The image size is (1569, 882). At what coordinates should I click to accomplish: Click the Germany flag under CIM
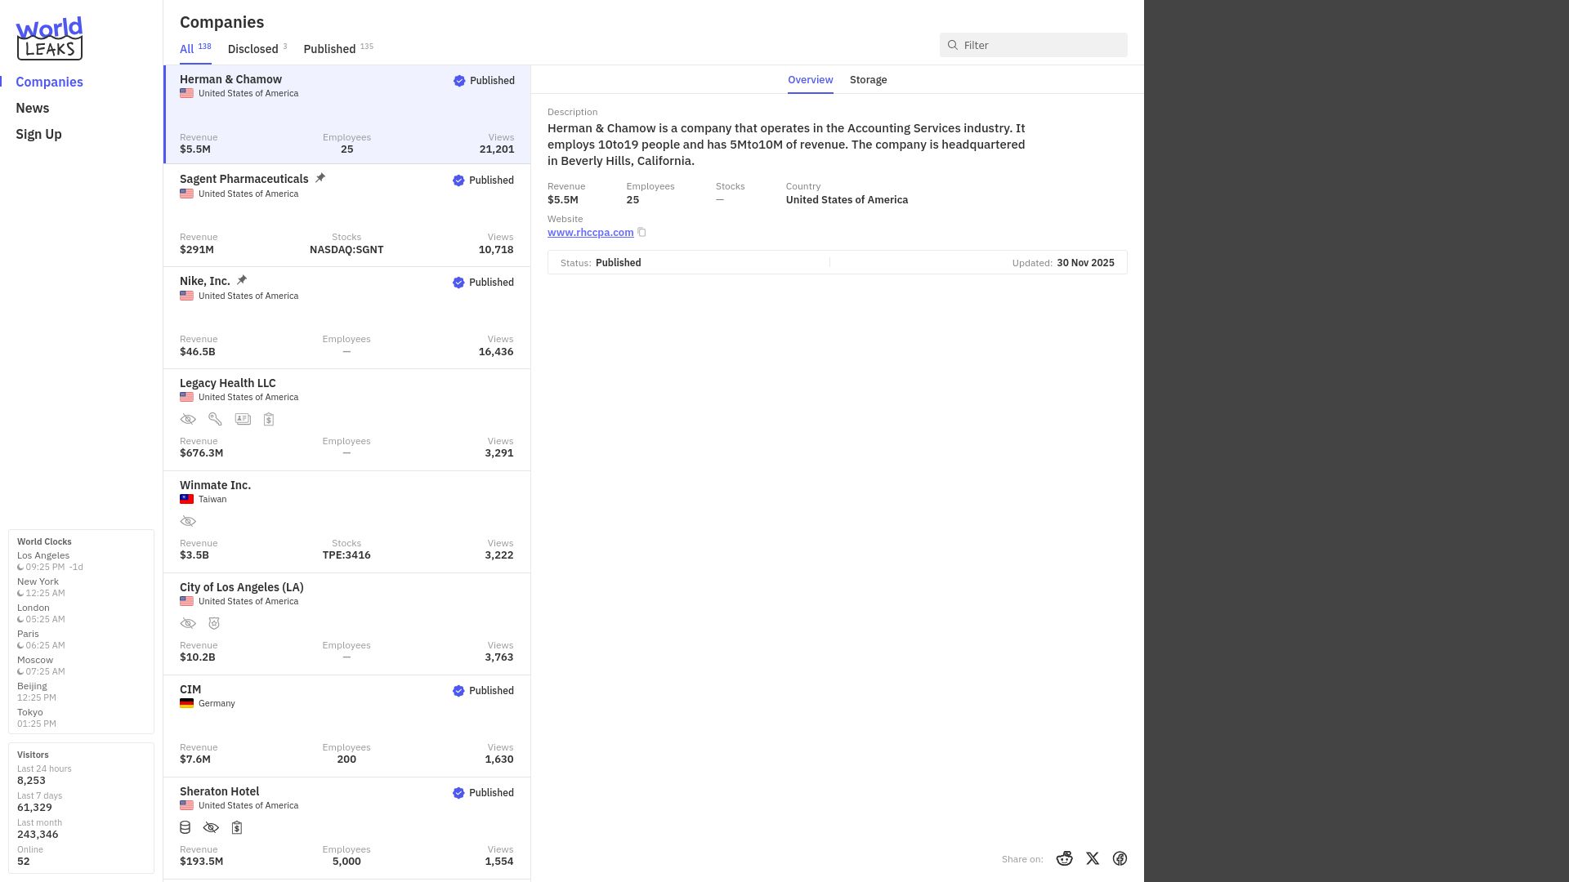pos(187,703)
